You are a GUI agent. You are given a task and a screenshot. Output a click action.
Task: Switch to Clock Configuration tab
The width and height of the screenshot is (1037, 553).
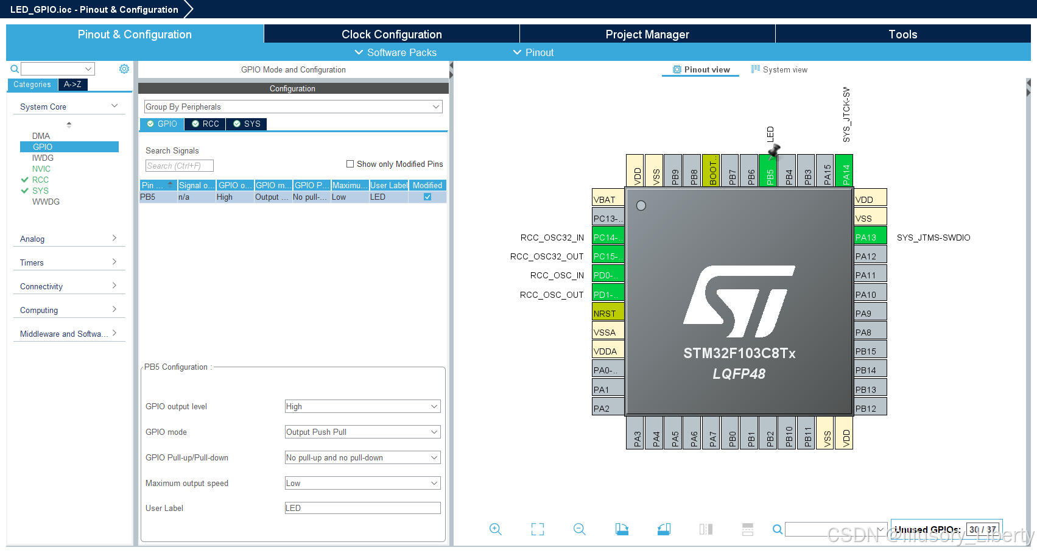pos(392,34)
